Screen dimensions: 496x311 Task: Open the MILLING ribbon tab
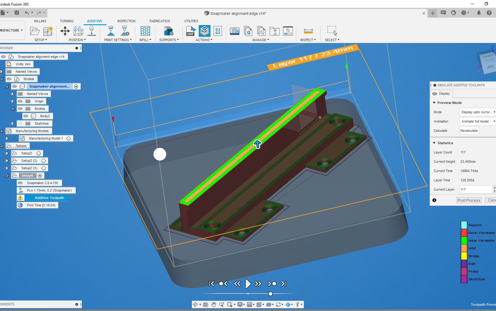click(x=40, y=21)
